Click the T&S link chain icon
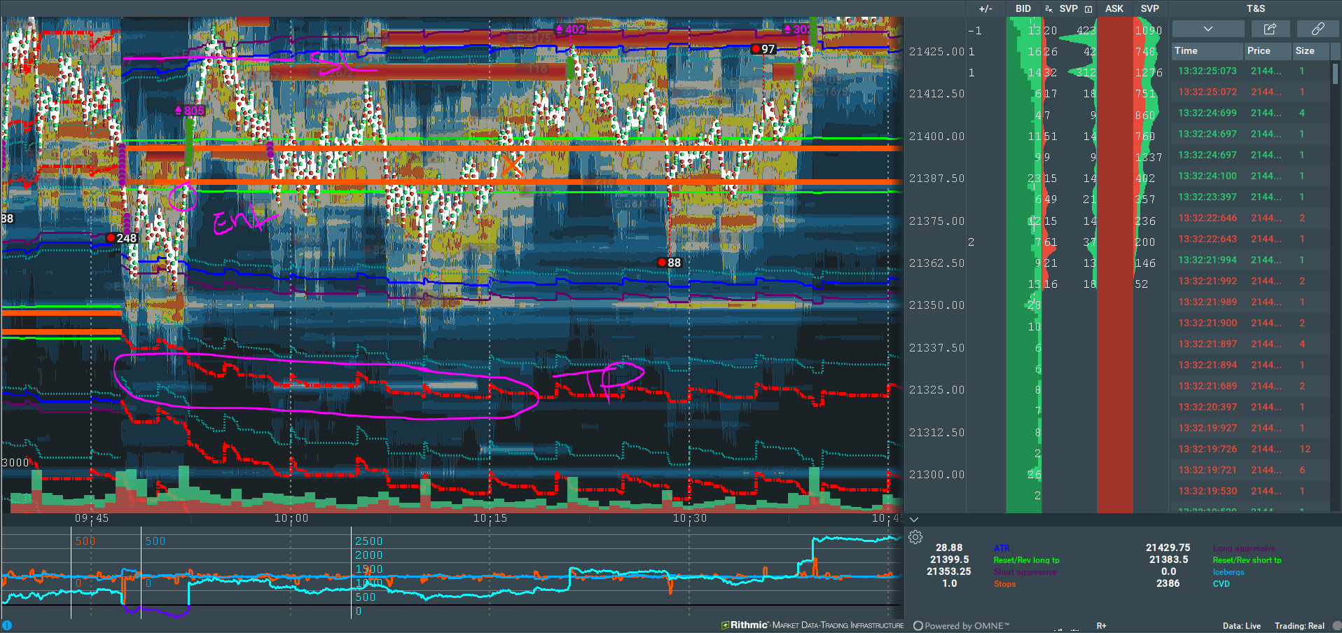 coord(1317,29)
